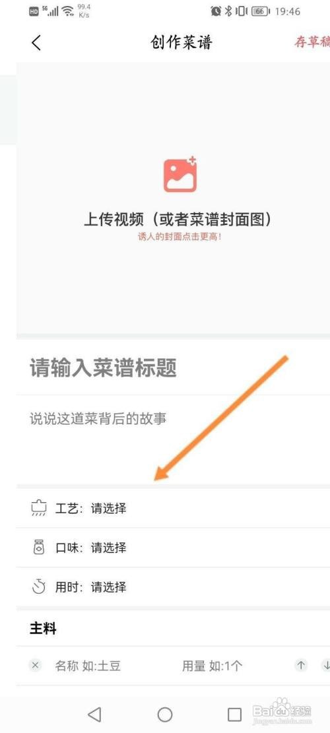This screenshot has height=733, width=330.
Task: Tap the 口味 seasoning jar icon
Action: pyautogui.click(x=38, y=547)
